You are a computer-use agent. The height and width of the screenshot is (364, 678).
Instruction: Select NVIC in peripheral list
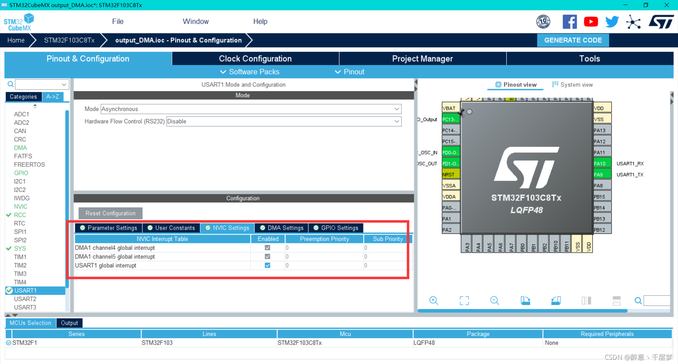pos(20,206)
